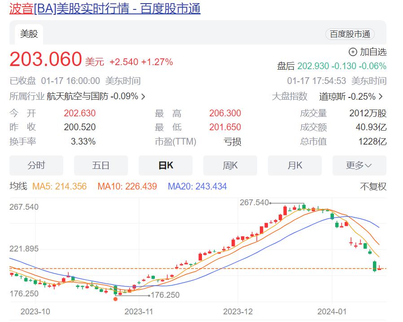Switch to 分时 chart tab

[36, 165]
